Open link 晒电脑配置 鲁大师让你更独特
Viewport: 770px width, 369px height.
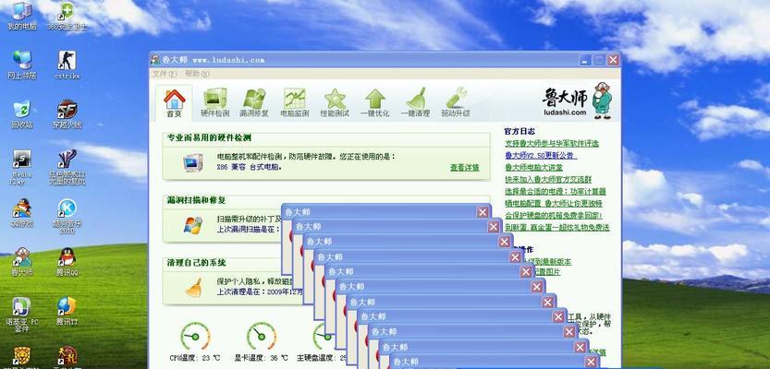554,203
